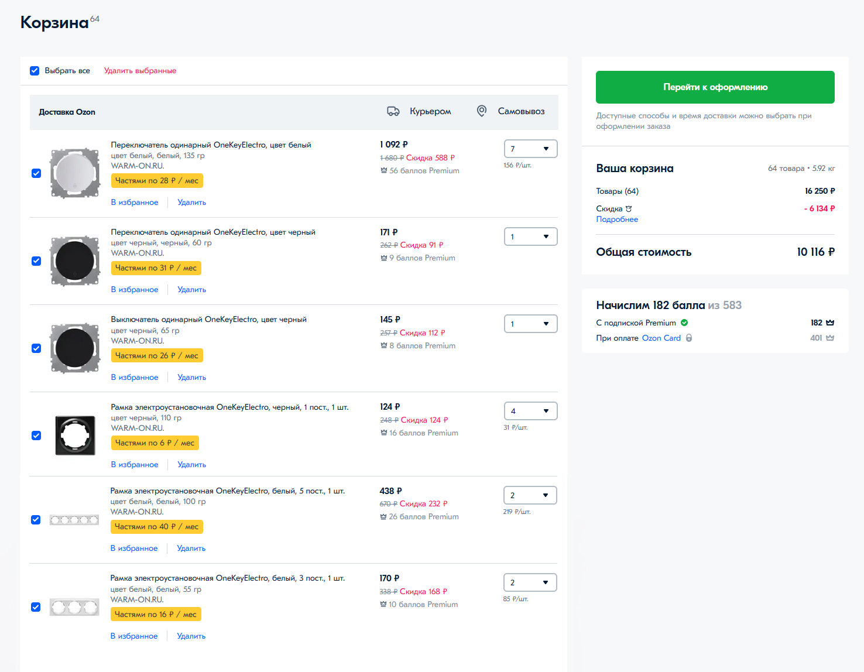Click crown icon beside 26 баллов Premium
Viewport: 864px width, 672px height.
pos(383,517)
